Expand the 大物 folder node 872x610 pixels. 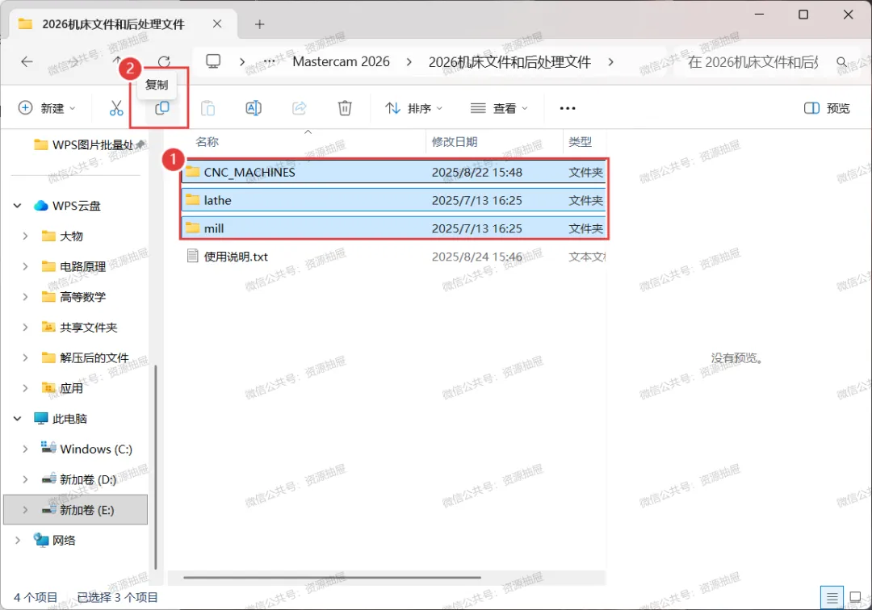pyautogui.click(x=25, y=236)
